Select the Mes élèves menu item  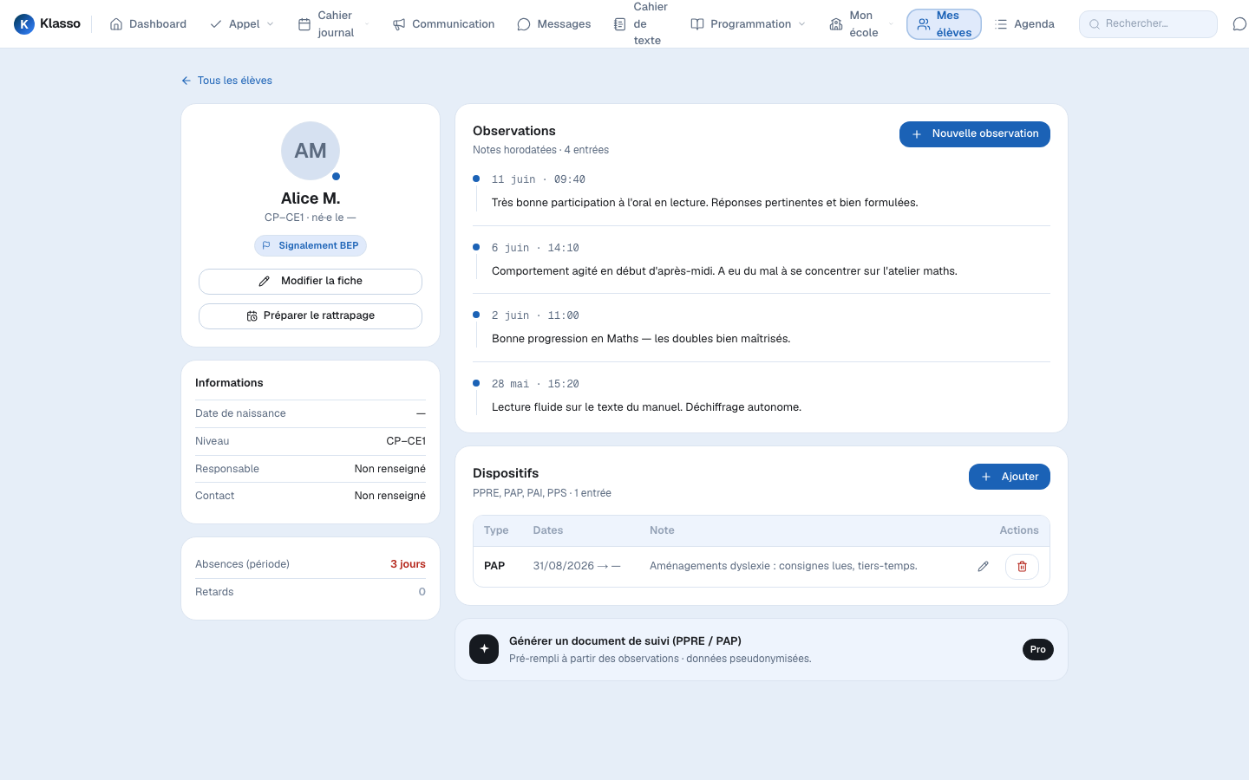[944, 24]
